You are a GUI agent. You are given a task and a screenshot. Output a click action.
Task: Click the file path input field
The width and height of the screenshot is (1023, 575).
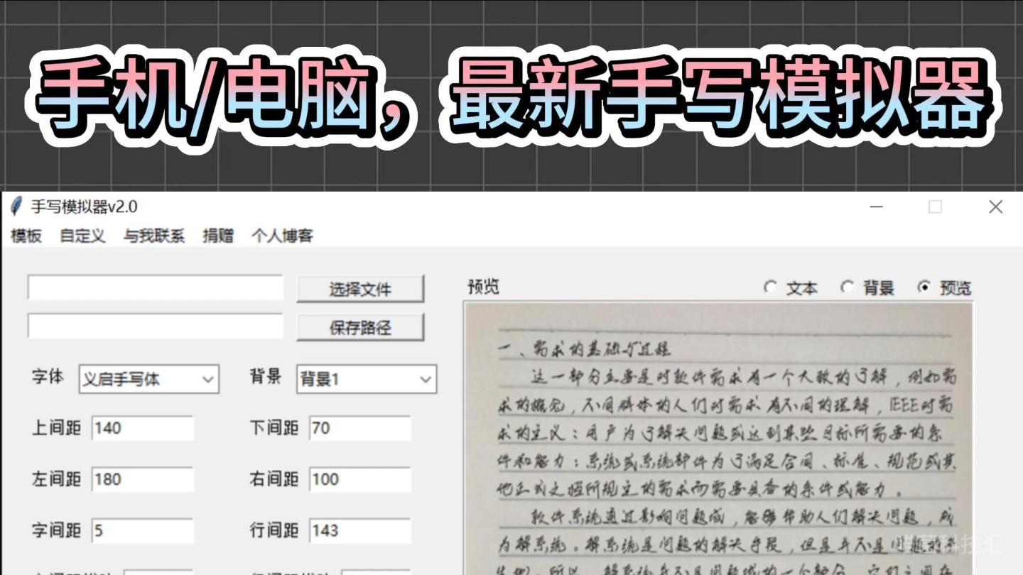pyautogui.click(x=156, y=287)
